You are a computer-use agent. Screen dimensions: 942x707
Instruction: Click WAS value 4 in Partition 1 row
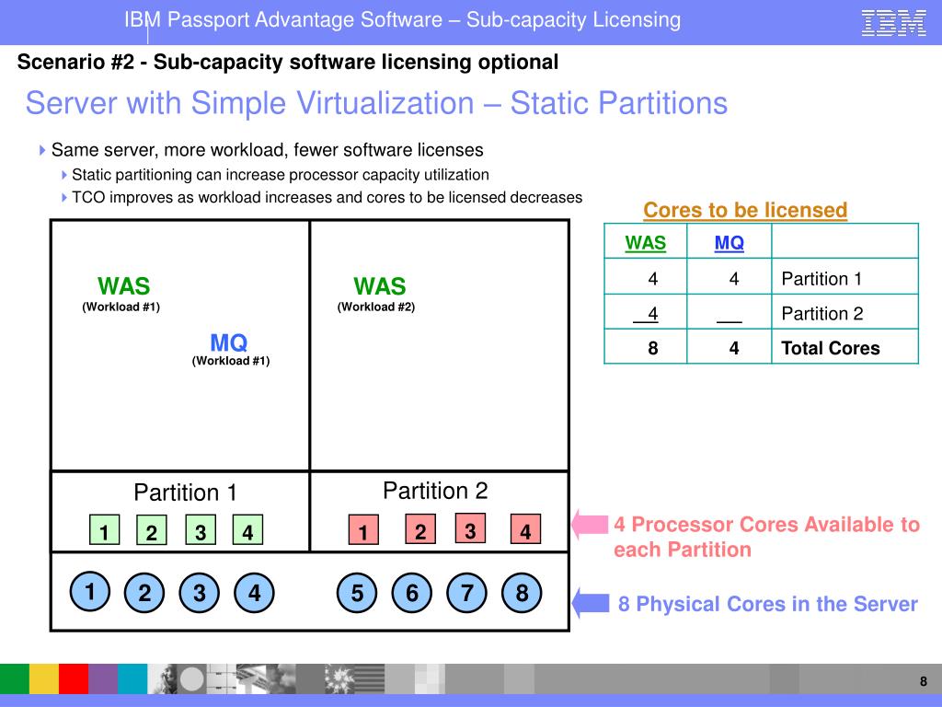point(653,278)
